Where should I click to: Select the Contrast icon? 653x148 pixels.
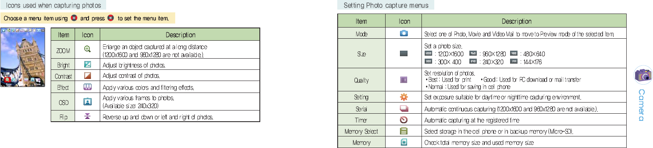(87, 75)
